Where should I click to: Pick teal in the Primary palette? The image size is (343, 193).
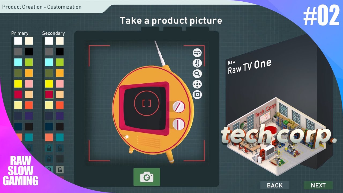(x=29, y=137)
